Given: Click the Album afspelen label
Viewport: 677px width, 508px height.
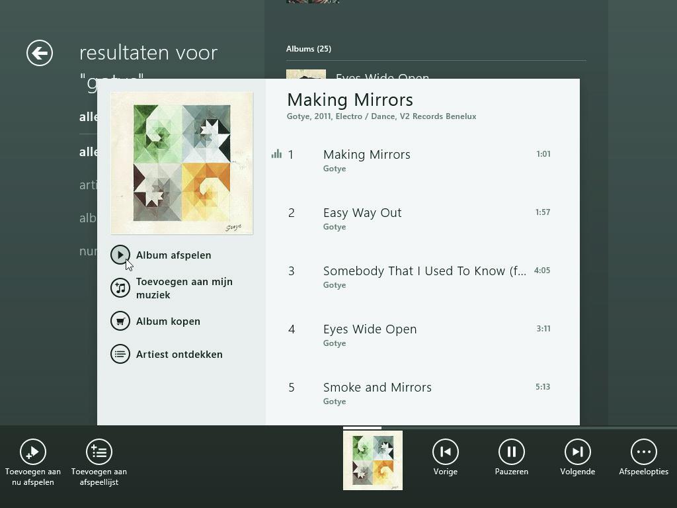Looking at the screenshot, I should tap(174, 255).
